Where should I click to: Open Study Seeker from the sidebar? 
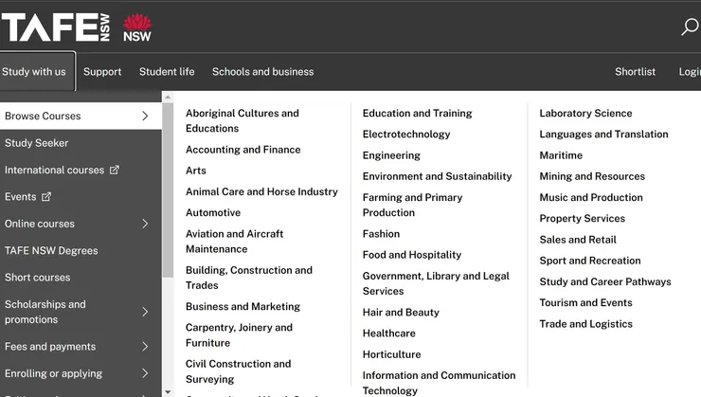(x=37, y=143)
